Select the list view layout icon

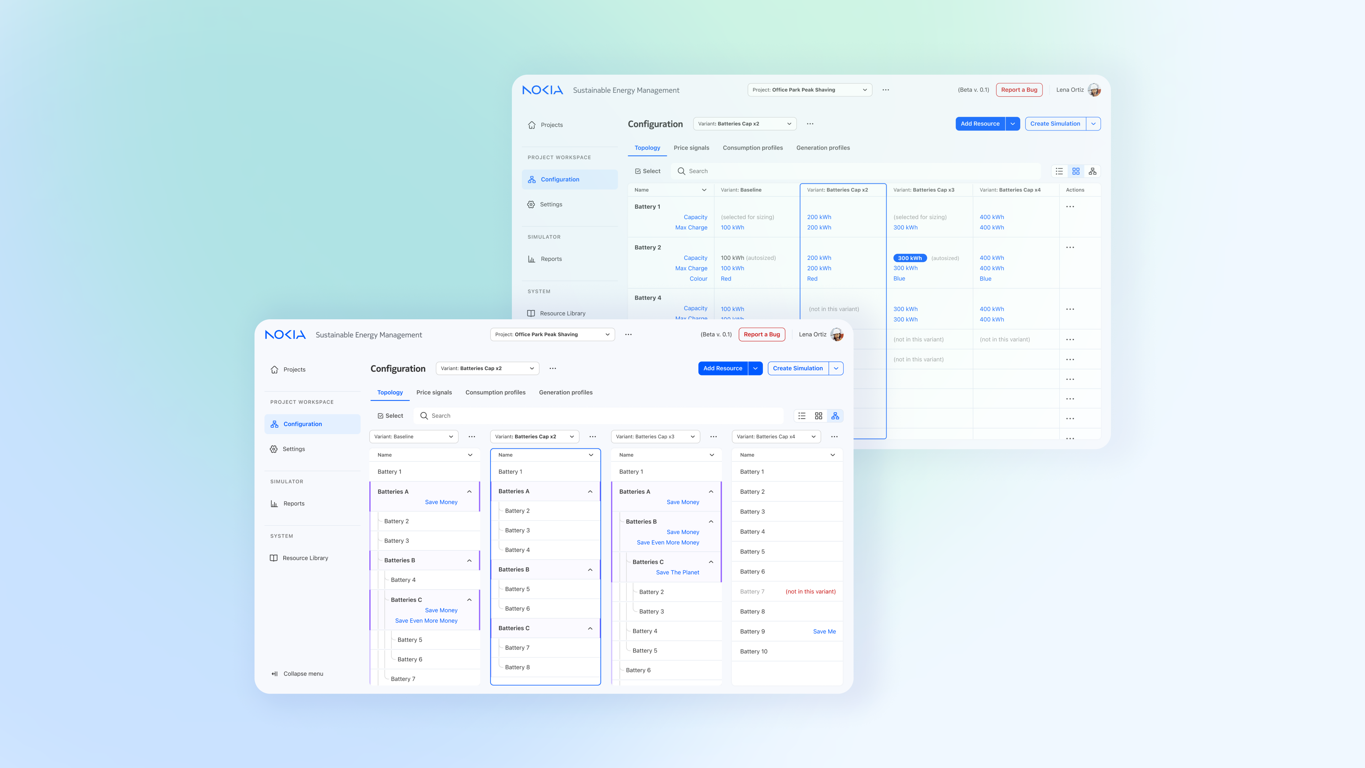coord(802,415)
